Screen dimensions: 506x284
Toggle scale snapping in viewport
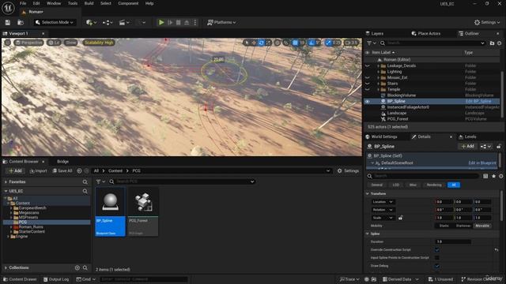point(329,43)
